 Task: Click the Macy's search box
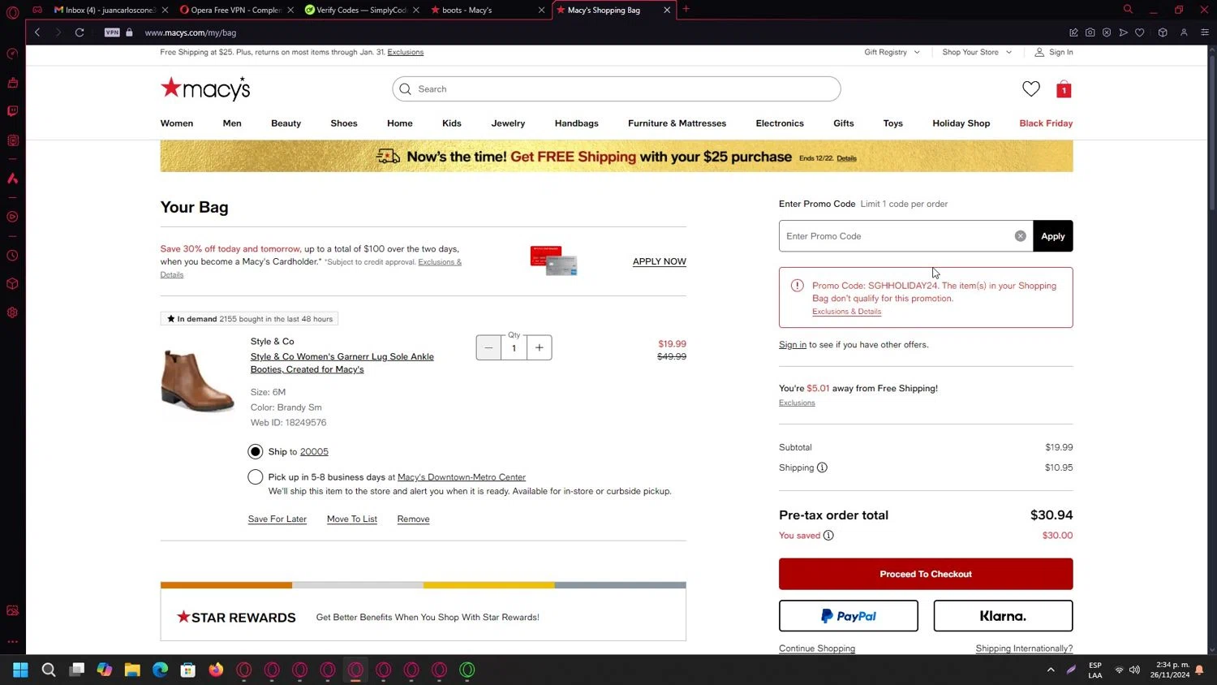[616, 89]
